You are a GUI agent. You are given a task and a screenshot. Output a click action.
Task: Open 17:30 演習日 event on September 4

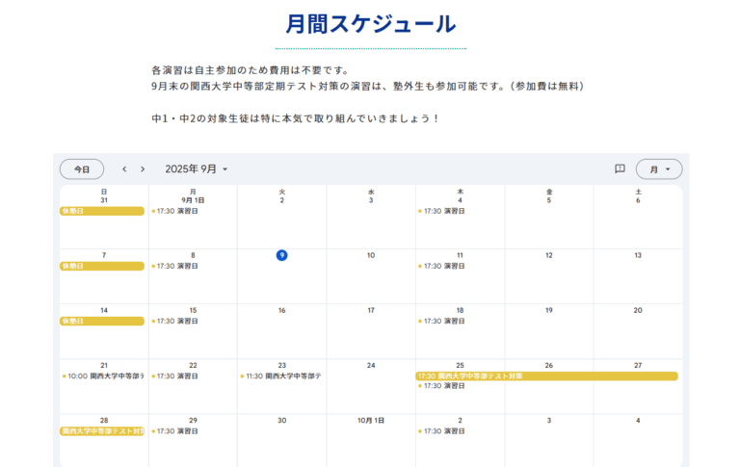tap(441, 211)
